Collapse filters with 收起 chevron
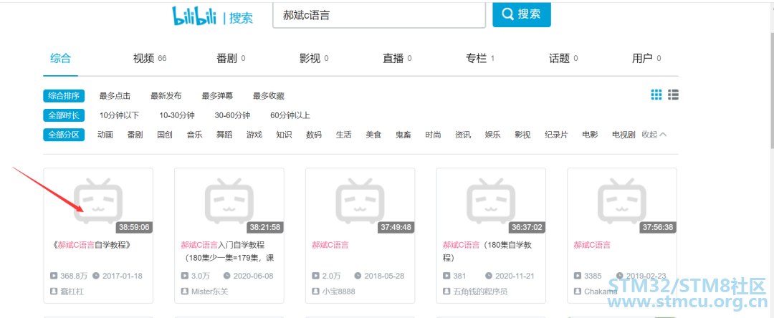This screenshot has height=318, width=774. (654, 135)
